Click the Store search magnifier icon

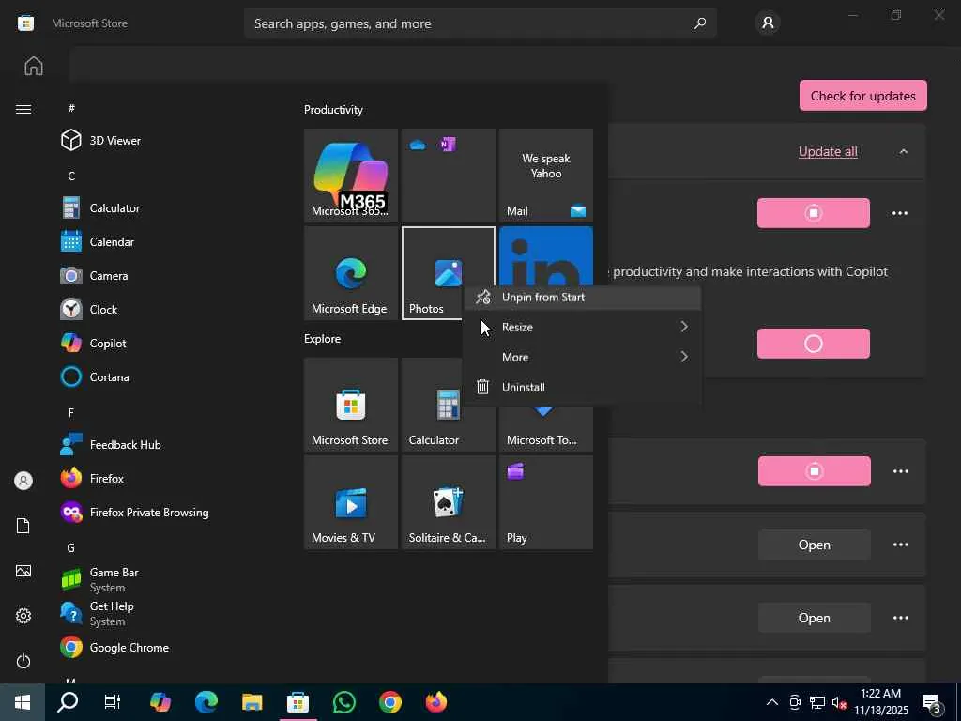(x=699, y=23)
